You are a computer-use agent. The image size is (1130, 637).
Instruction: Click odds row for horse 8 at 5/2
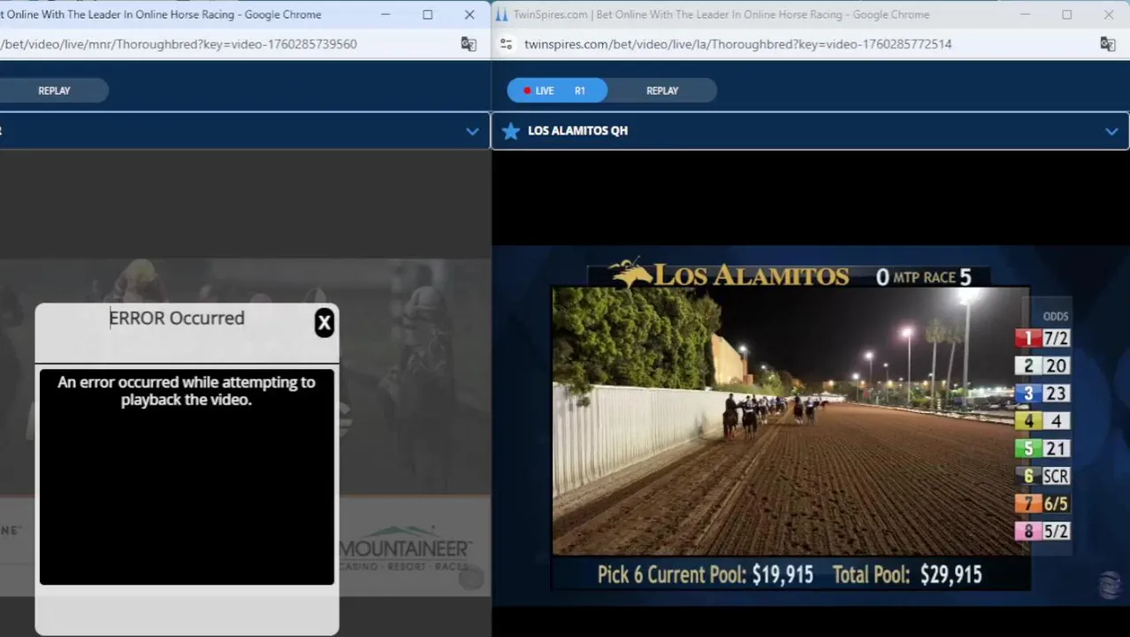coord(1042,531)
